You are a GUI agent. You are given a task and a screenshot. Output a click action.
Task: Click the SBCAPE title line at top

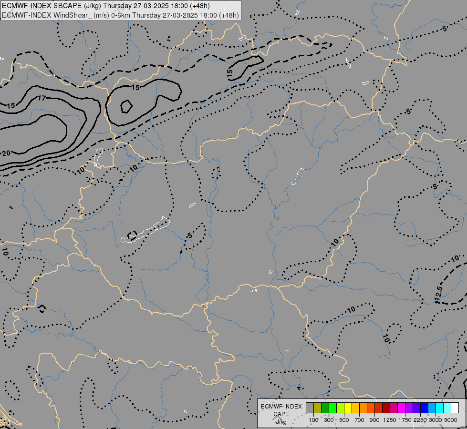pyautogui.click(x=106, y=6)
